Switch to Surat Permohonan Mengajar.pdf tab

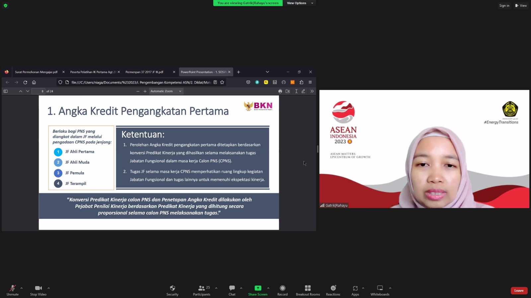pyautogui.click(x=36, y=72)
